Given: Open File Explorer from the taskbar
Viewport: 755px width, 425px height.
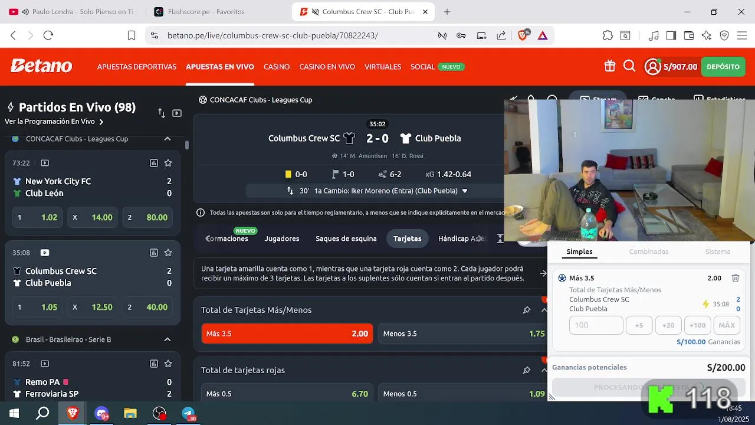Looking at the screenshot, I should (130, 413).
